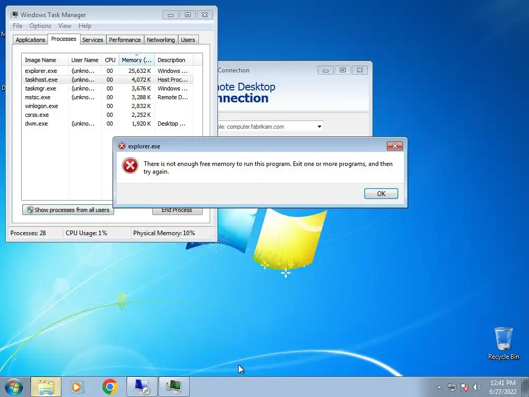Viewport: 529px width, 397px height.
Task: Expand the Remote Desktop computer name dropdown
Action: [x=319, y=127]
